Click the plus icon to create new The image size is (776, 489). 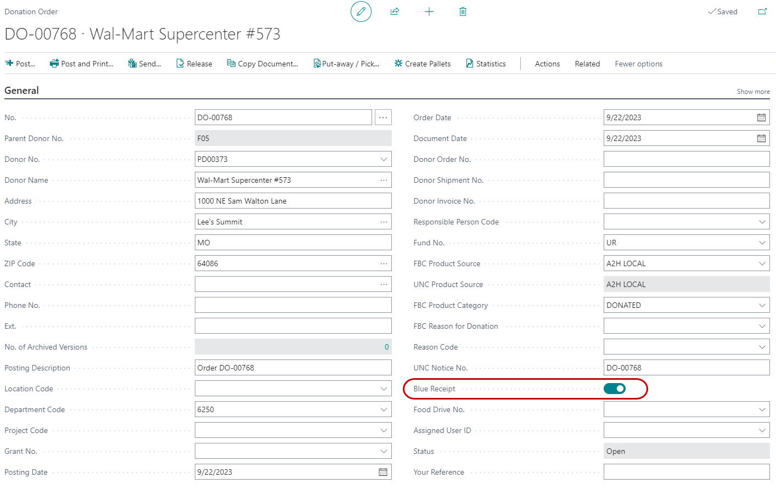pos(429,12)
